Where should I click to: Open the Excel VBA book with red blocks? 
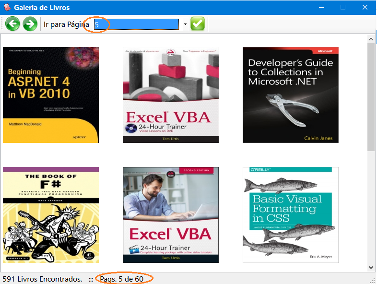click(x=171, y=95)
